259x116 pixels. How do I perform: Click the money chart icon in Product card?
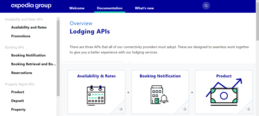click(x=224, y=93)
